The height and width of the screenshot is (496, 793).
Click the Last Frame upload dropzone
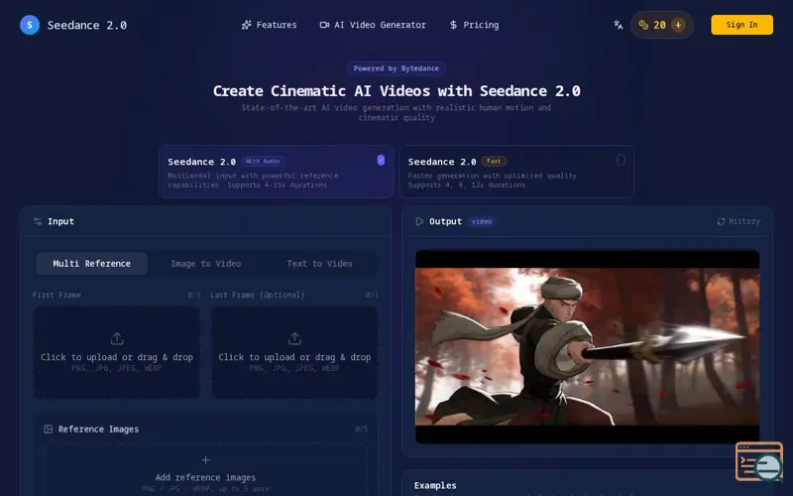pos(294,352)
